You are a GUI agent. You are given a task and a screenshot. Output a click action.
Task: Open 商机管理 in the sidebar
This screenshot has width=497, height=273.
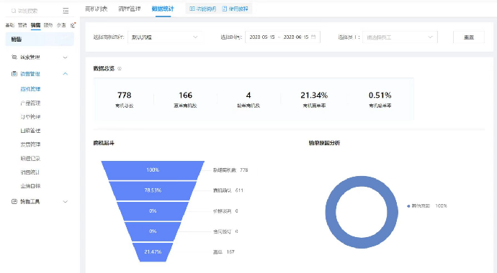[30, 89]
